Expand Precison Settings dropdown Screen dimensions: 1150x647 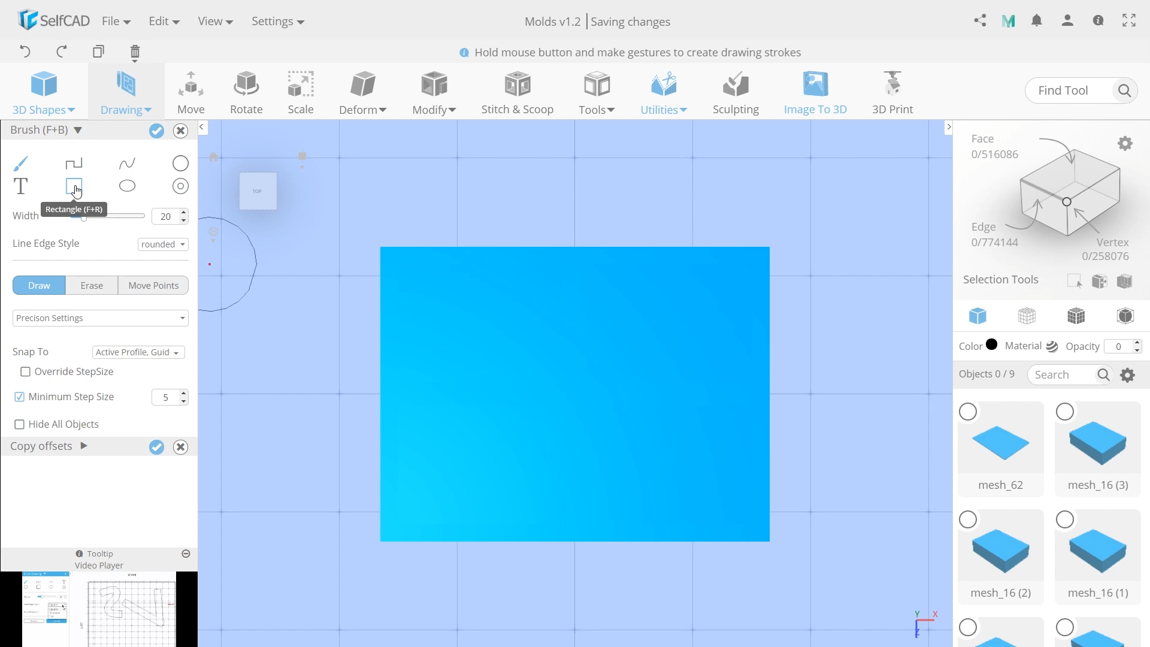coord(101,318)
